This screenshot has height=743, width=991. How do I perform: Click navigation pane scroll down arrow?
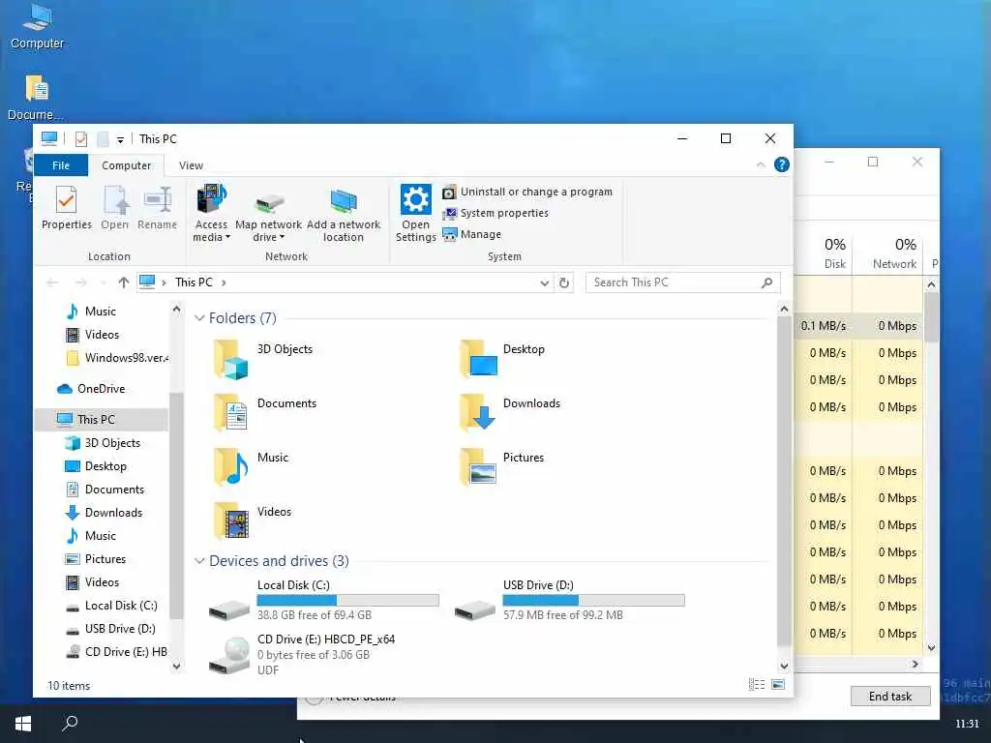click(x=176, y=666)
